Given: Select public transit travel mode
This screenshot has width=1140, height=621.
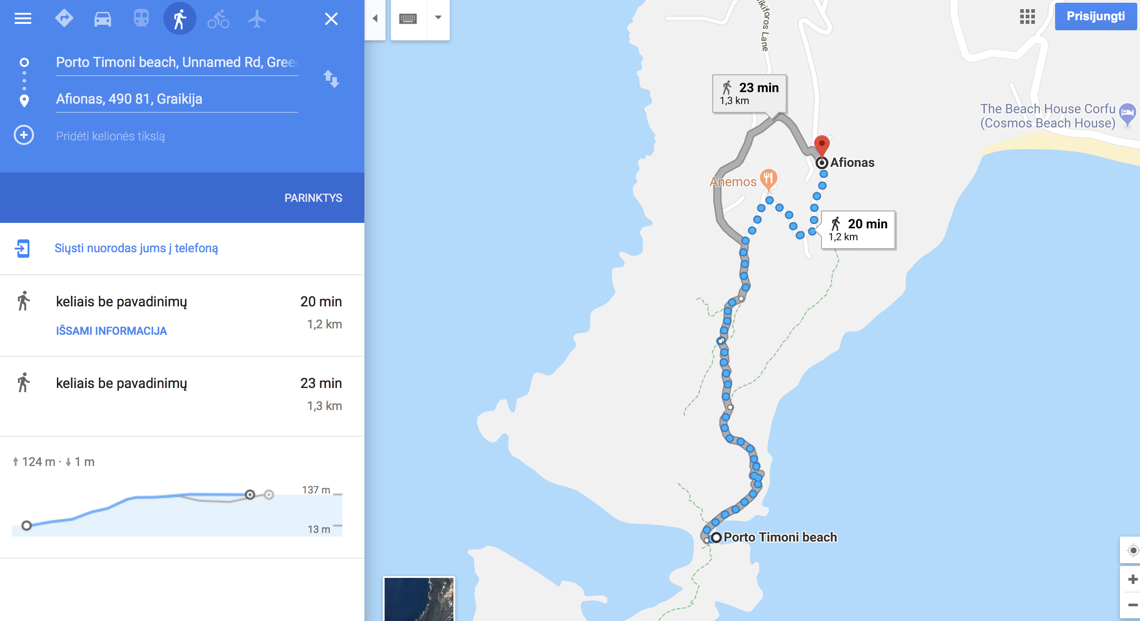Looking at the screenshot, I should point(141,19).
